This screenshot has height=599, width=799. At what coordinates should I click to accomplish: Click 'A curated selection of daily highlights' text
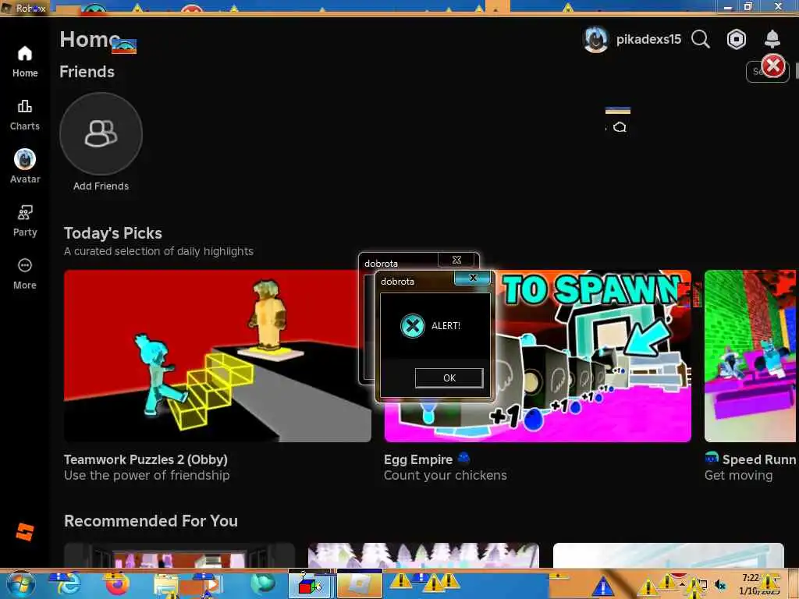(x=158, y=251)
